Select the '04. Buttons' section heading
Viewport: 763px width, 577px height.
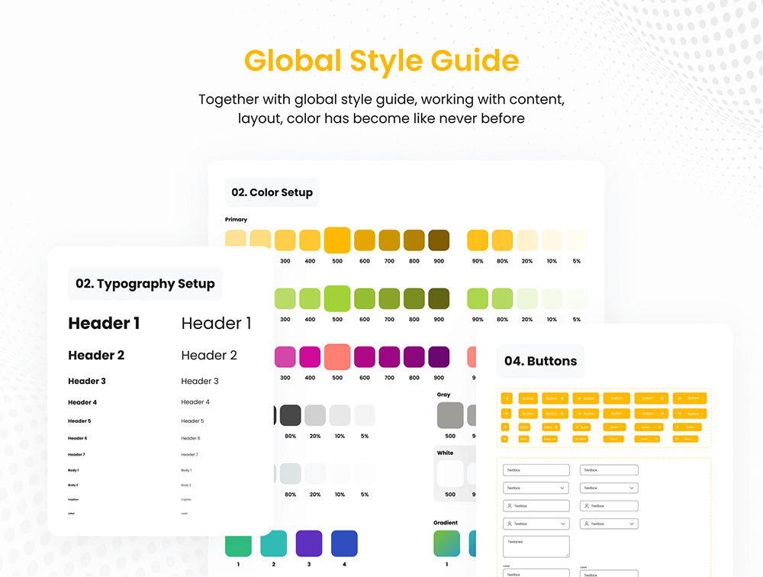[540, 361]
